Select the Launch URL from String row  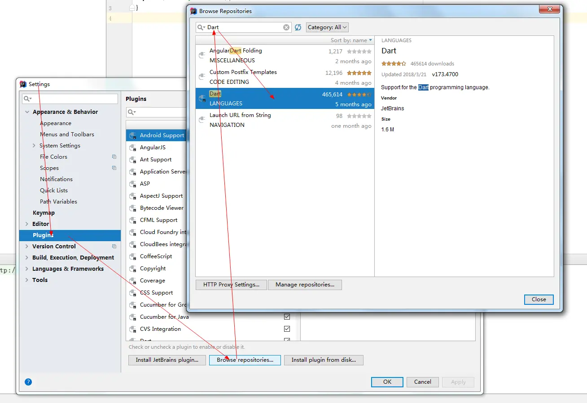pyautogui.click(x=285, y=120)
